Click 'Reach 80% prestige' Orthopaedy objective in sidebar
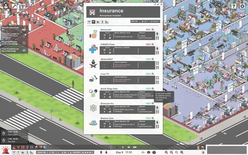This screenshot has height=155, width=248. (14, 36)
